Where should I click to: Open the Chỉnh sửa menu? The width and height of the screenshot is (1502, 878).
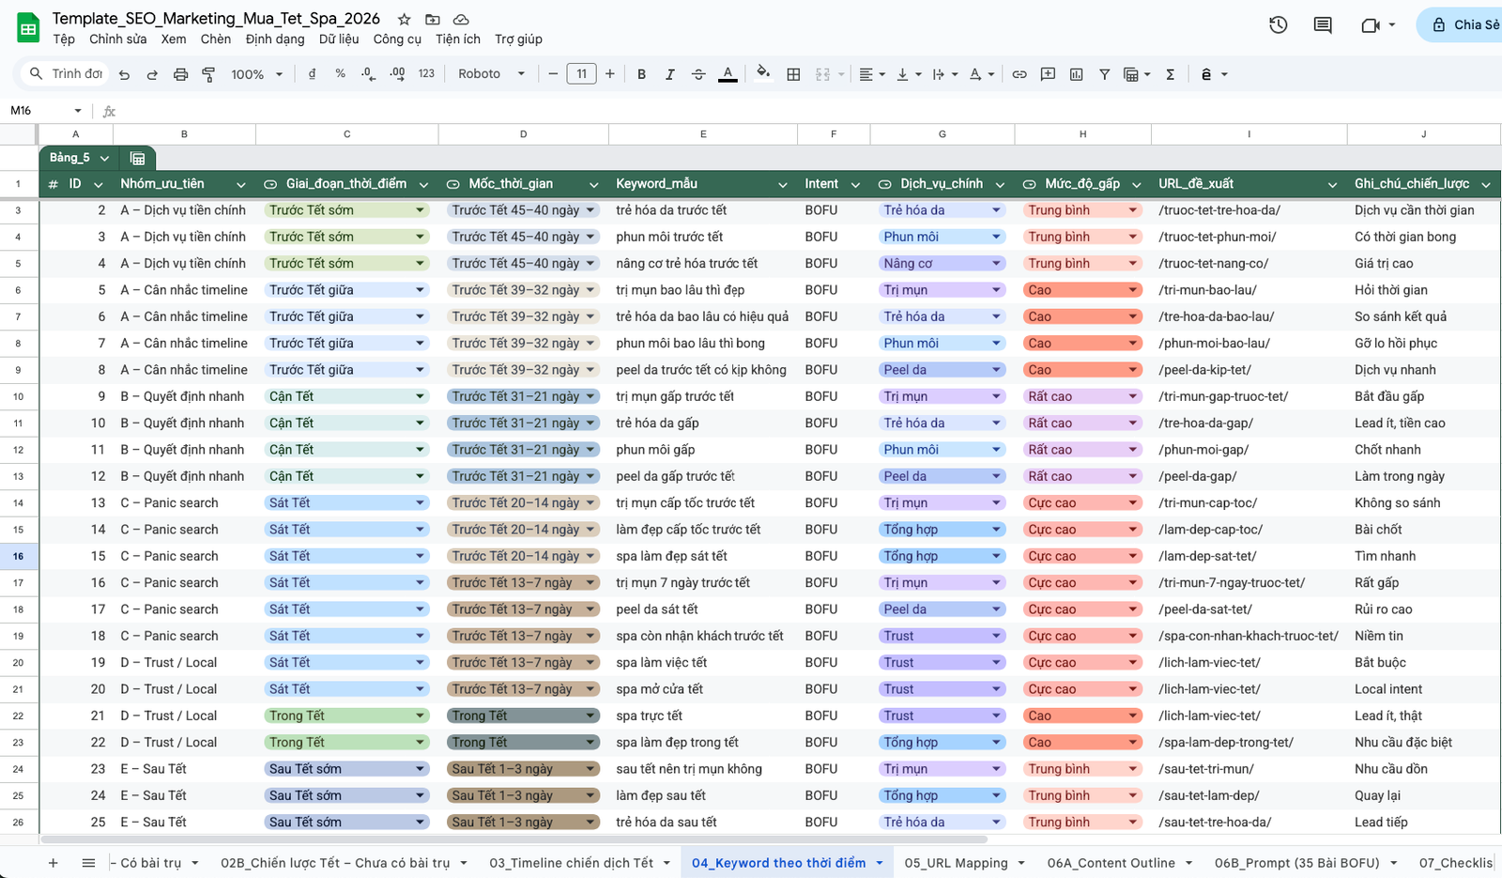click(118, 39)
